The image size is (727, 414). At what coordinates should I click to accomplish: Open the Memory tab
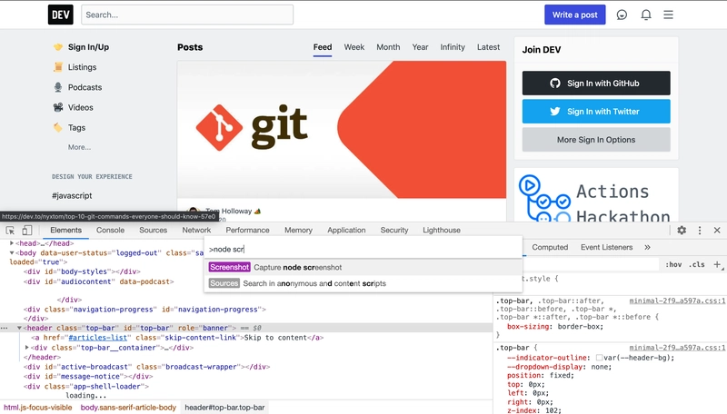pos(298,231)
